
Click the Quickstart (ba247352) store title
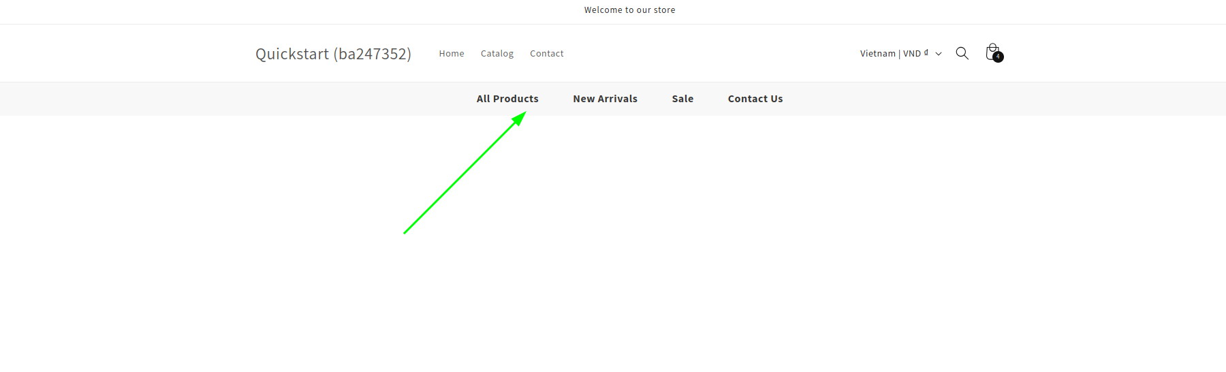tap(333, 54)
